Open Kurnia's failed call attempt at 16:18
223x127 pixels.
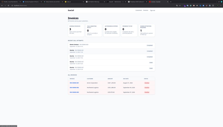click(x=111, y=68)
